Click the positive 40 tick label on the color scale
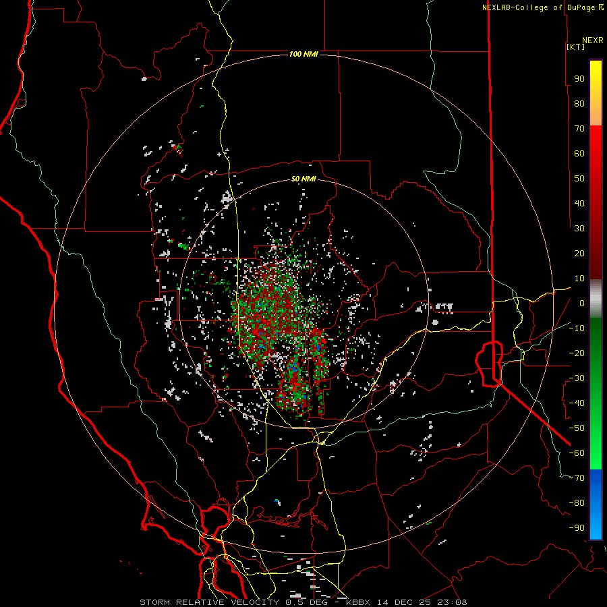This screenshot has width=607, height=607. pyautogui.click(x=579, y=203)
